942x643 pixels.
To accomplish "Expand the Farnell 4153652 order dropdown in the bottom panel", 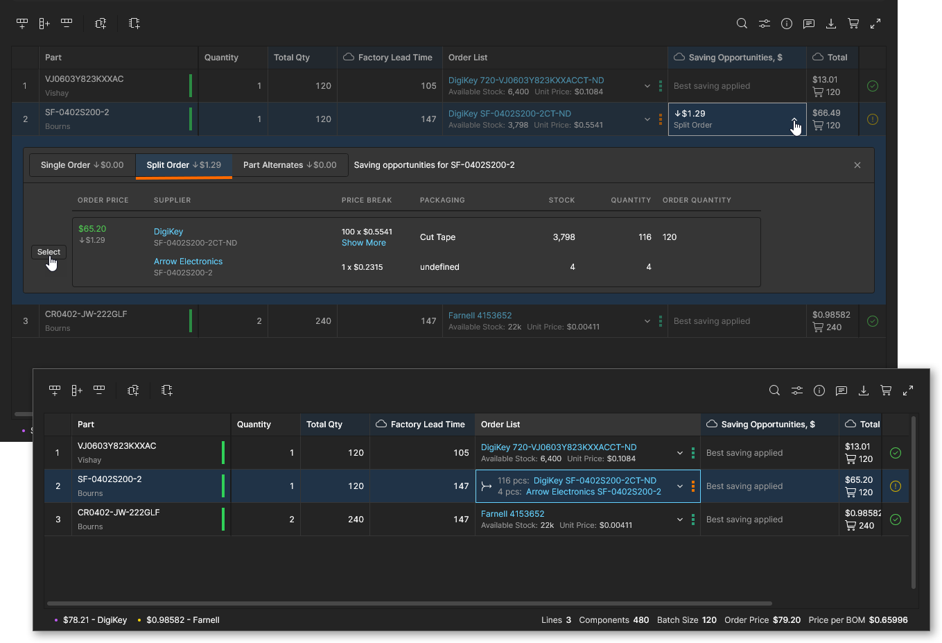I will pos(680,520).
